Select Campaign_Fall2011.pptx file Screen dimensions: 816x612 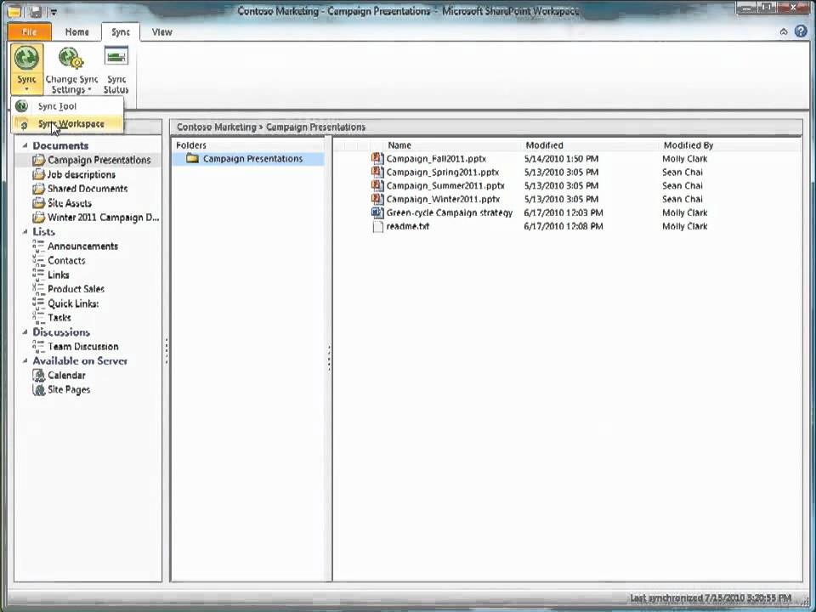click(435, 159)
